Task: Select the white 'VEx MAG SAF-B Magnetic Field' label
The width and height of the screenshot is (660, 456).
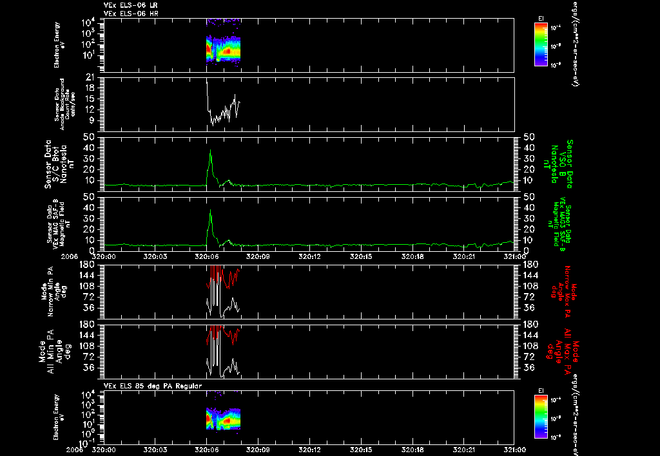Action: [x=59, y=223]
